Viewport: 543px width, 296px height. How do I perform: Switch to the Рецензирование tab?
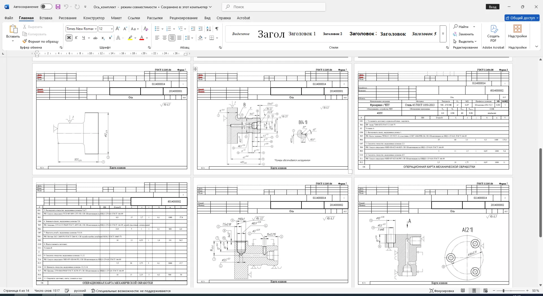[x=184, y=18]
